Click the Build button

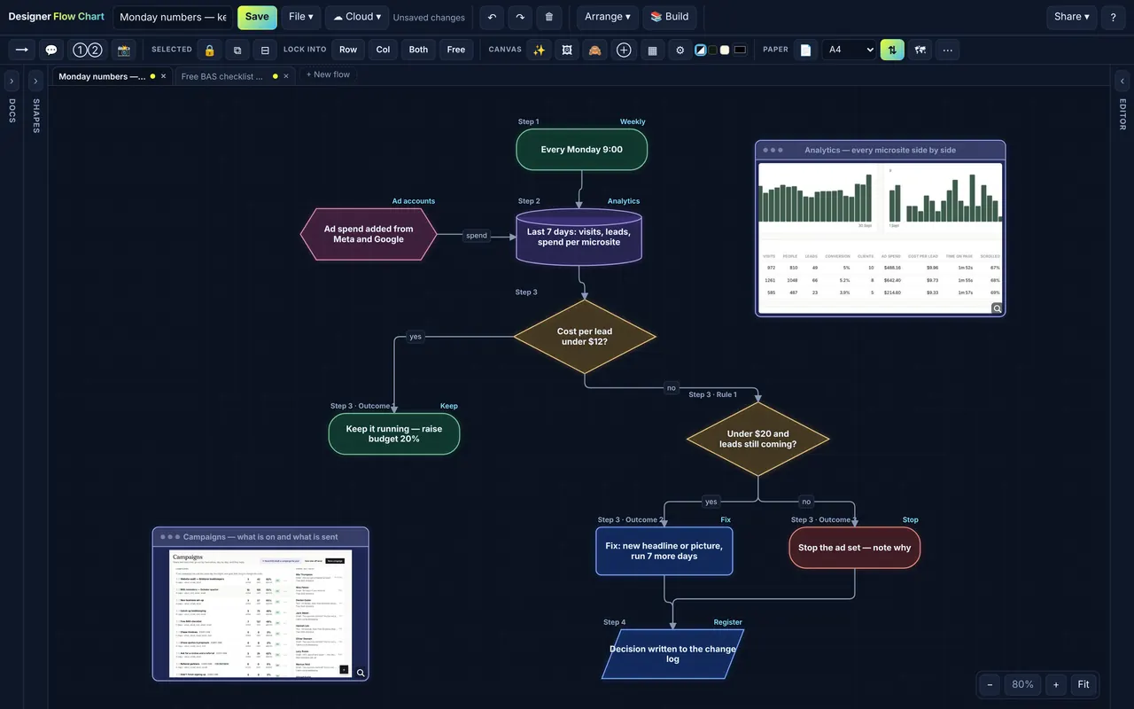tap(669, 17)
